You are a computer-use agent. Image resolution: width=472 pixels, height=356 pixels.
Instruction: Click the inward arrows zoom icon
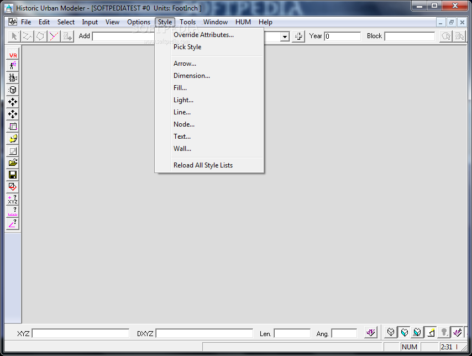(13, 102)
